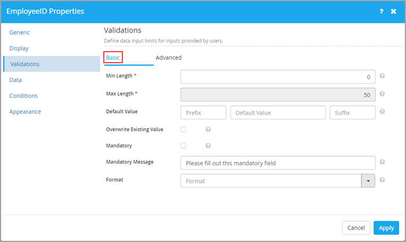Open the Appearance section in sidebar

click(25, 111)
